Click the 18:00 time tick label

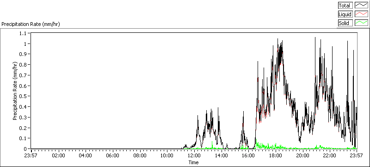coord(276,156)
